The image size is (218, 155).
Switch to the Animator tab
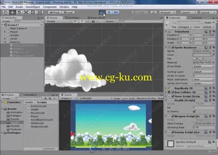tap(72, 18)
